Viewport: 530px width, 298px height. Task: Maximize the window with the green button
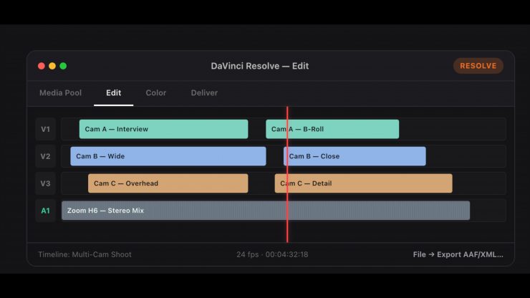[x=63, y=66]
